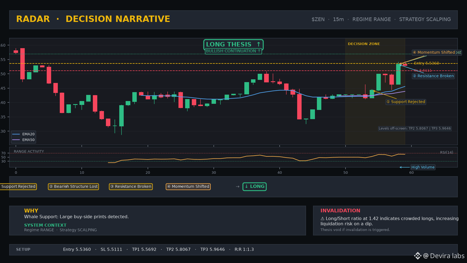
Task: Click the High Volume arrow marker
Action: [x=404, y=167]
